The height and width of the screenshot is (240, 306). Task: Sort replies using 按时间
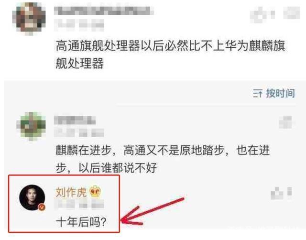(281, 93)
